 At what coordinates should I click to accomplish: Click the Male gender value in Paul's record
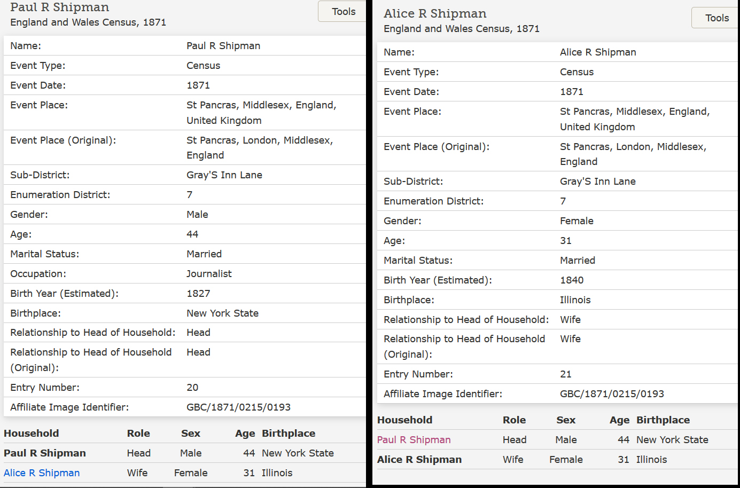pos(197,215)
